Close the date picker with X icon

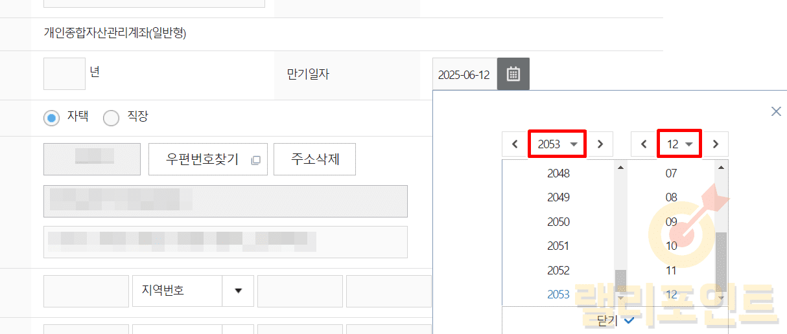[x=776, y=111]
